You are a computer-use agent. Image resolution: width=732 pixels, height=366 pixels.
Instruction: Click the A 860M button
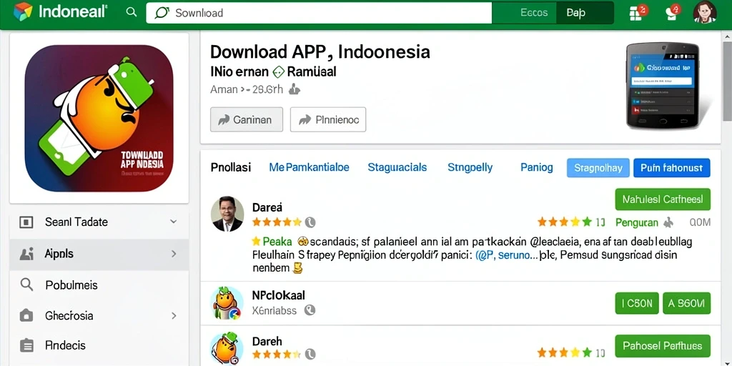(x=687, y=303)
